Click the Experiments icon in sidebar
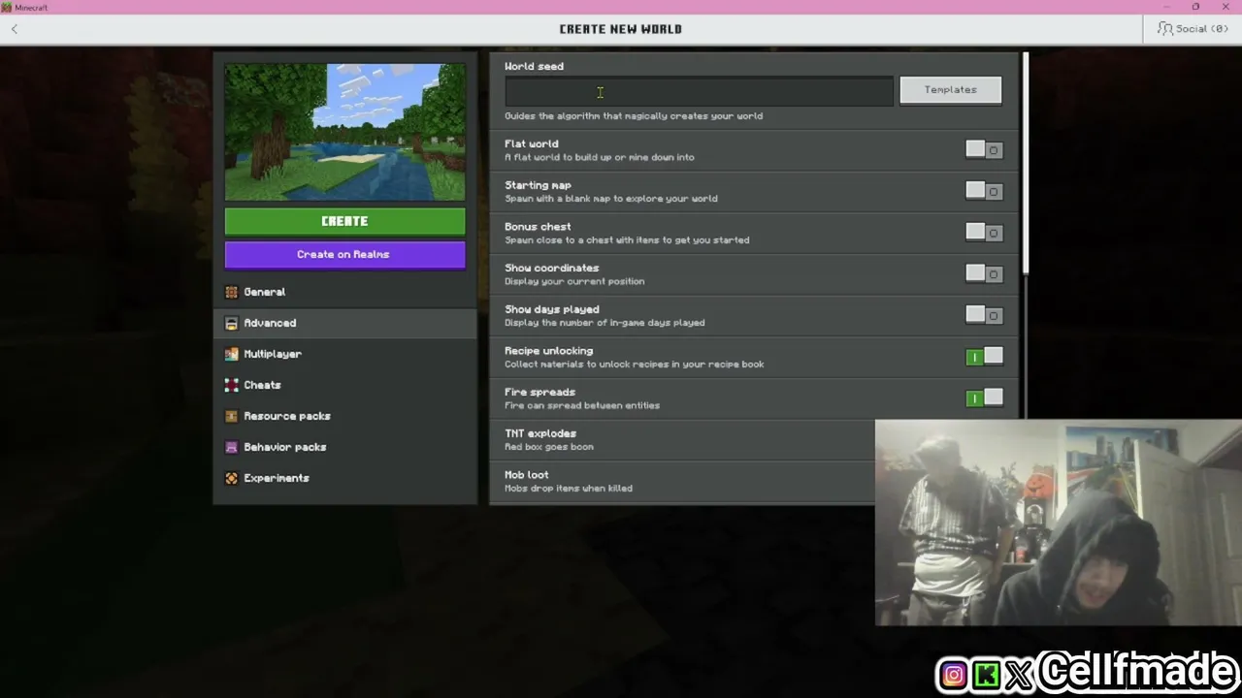 click(231, 478)
